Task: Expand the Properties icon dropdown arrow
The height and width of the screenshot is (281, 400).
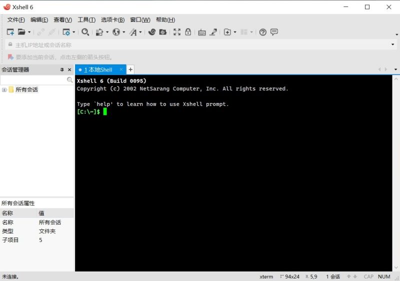Action: click(73, 32)
